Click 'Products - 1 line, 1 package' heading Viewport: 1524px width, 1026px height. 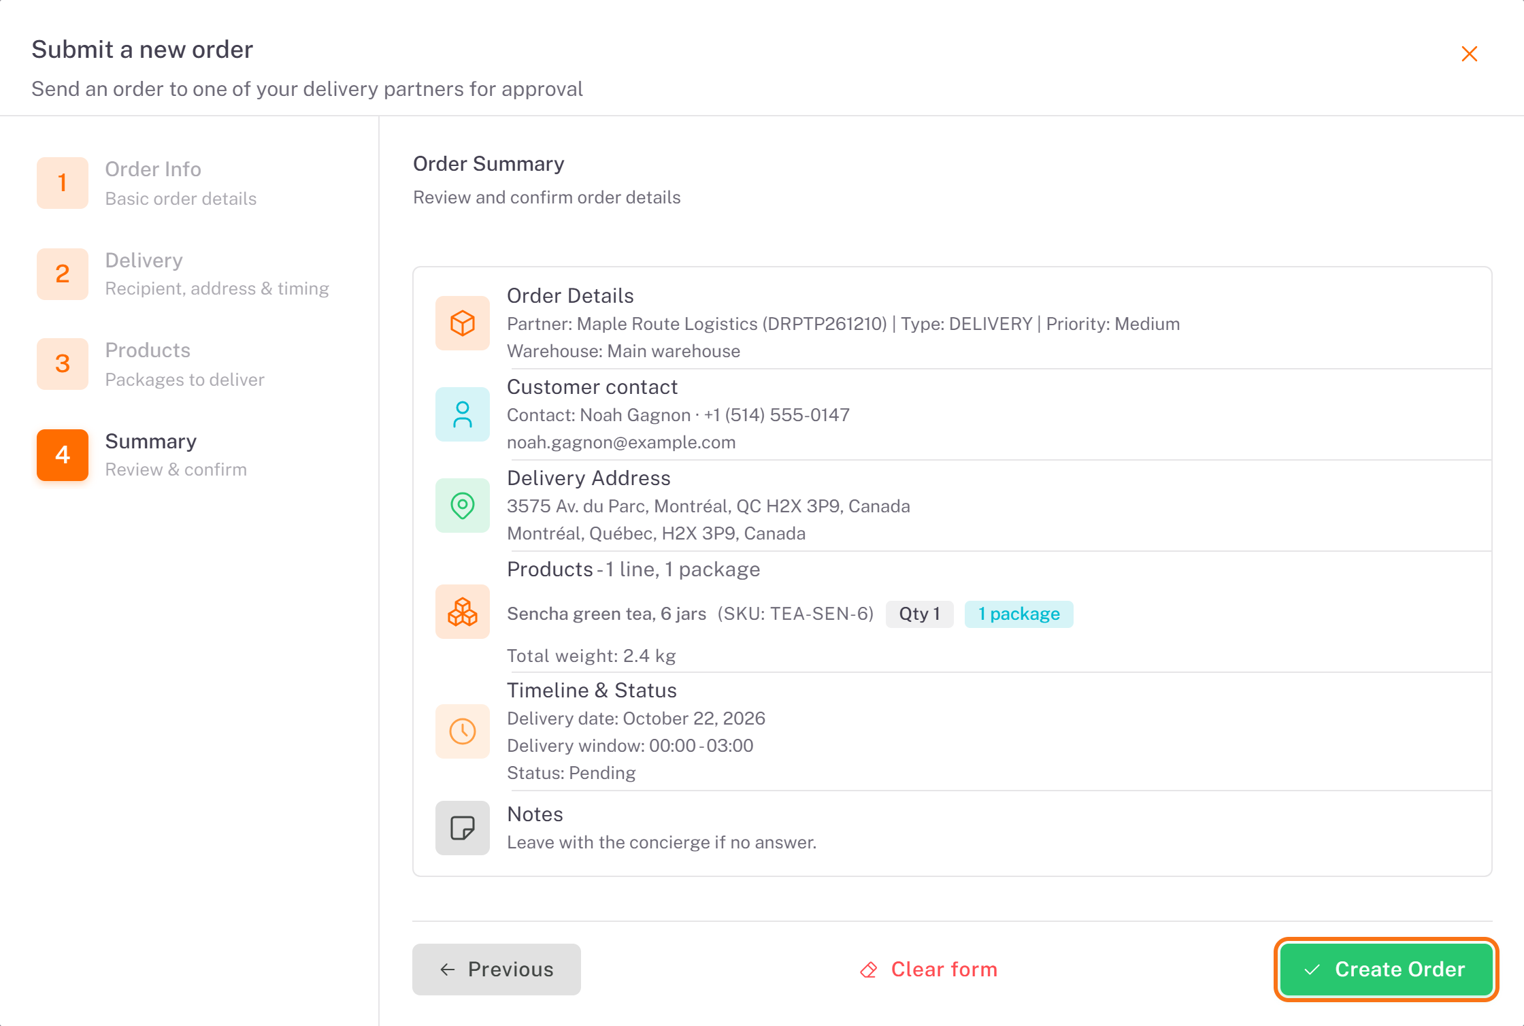coord(633,569)
